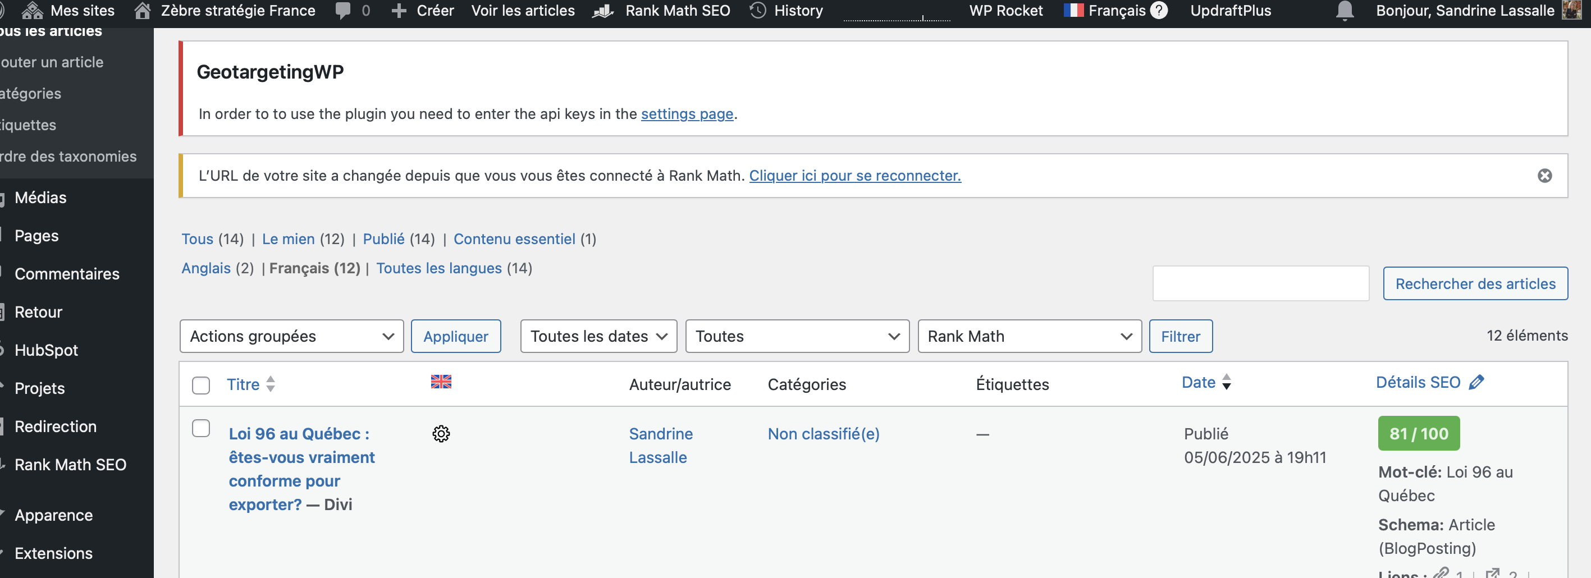Click the plus icon next to Créer
This screenshot has width=1591, height=578.
tap(399, 11)
